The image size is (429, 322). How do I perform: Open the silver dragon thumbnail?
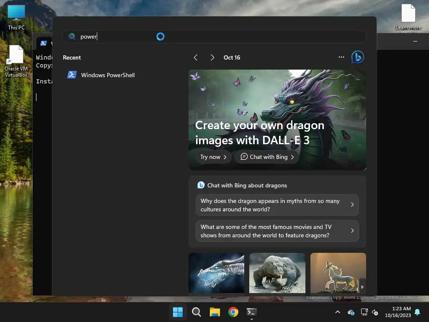[217, 273]
